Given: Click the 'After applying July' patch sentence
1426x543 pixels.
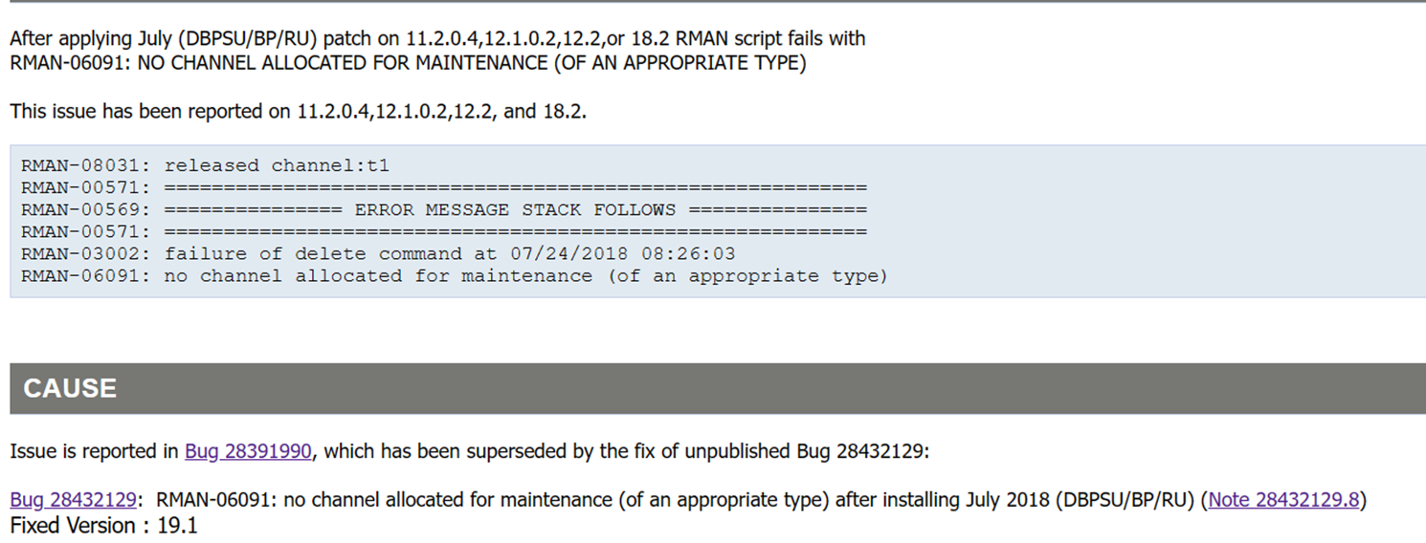Looking at the screenshot, I should pos(437,39).
